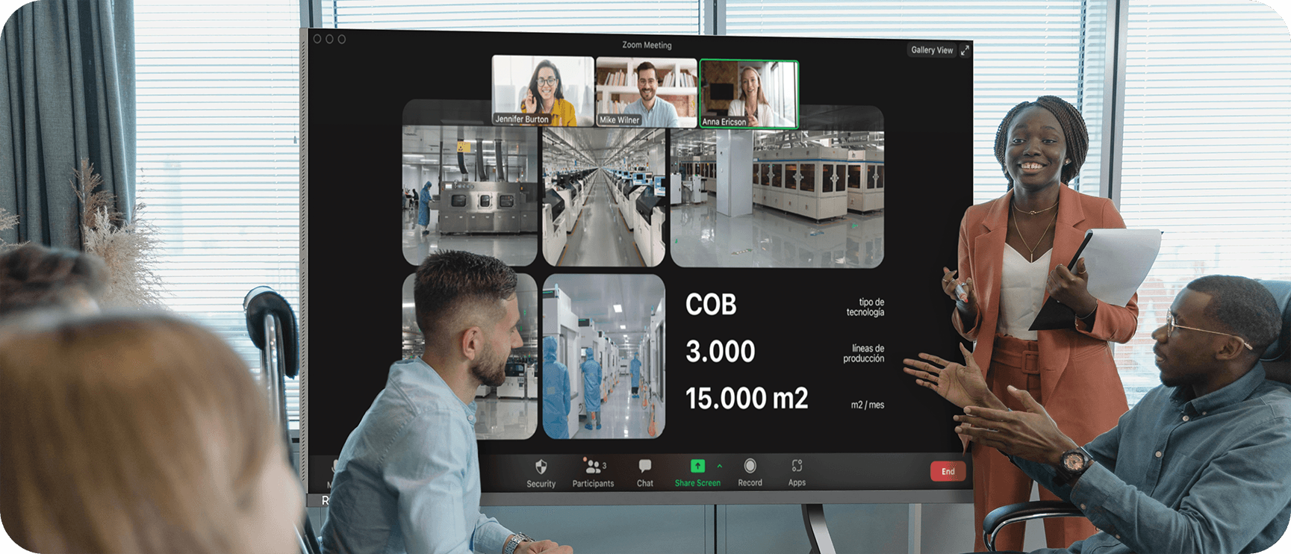Click the 'Zoom Meeting' window title

tap(647, 45)
